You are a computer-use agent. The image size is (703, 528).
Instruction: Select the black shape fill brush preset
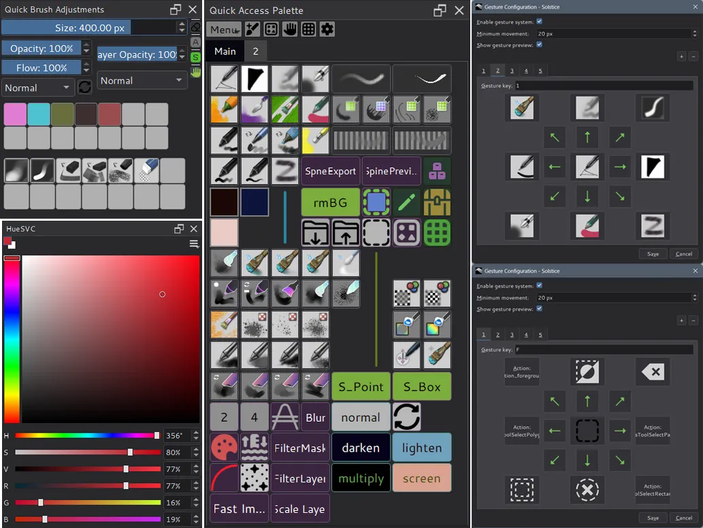[255, 79]
